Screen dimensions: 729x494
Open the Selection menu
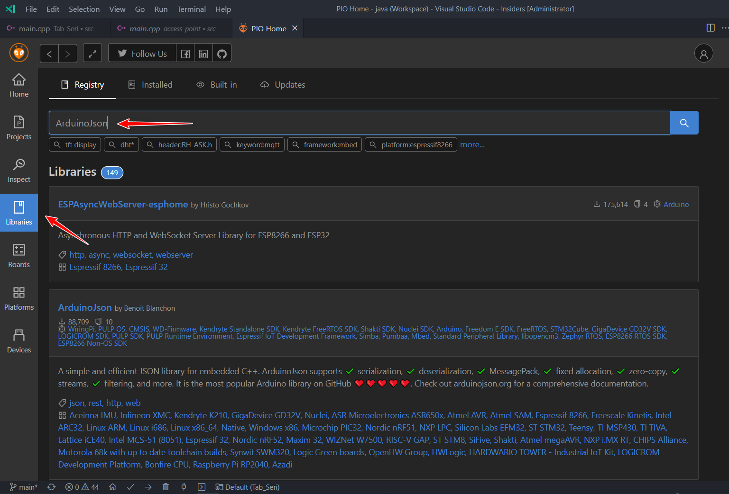coord(84,9)
